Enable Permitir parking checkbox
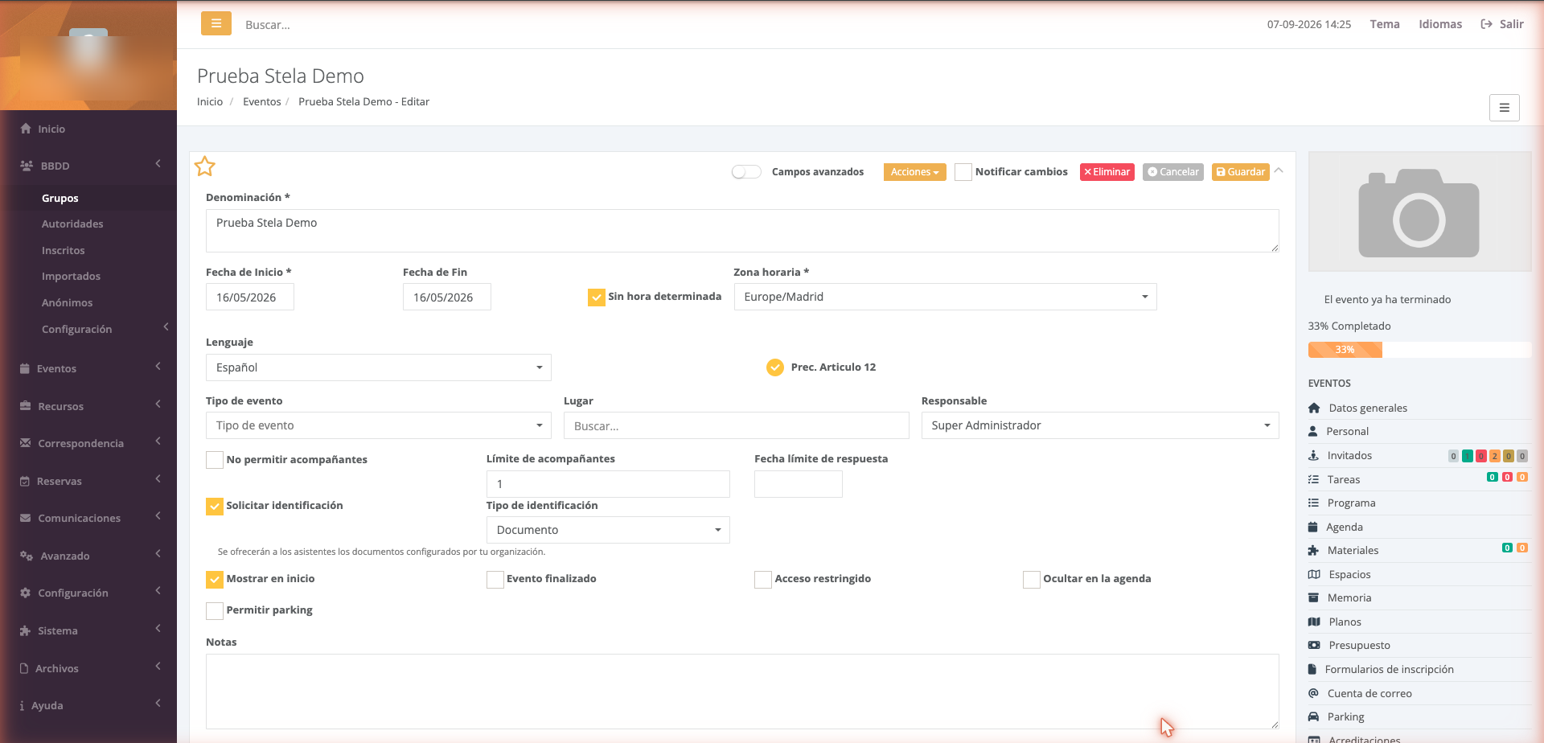The height and width of the screenshot is (743, 1544). point(215,611)
